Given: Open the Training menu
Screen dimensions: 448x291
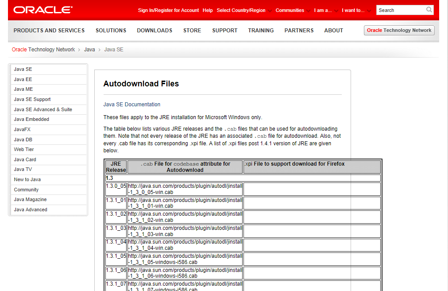Looking at the screenshot, I should [x=261, y=30].
